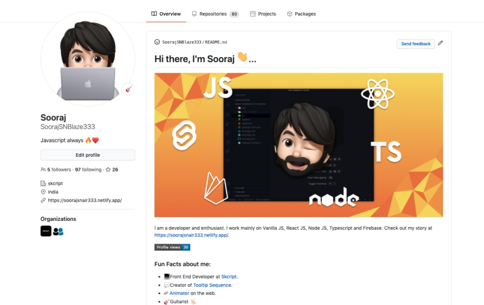The height and width of the screenshot is (305, 484).
Task: Switch to the Repositories tab
Action: pyautogui.click(x=215, y=14)
